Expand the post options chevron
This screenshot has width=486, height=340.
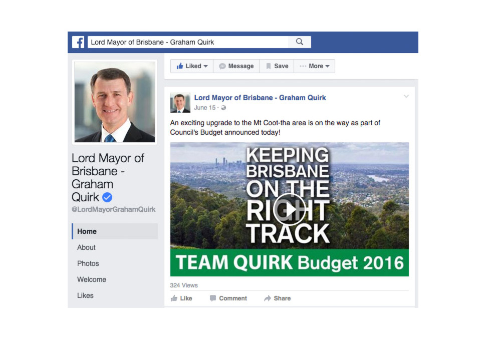coord(406,96)
